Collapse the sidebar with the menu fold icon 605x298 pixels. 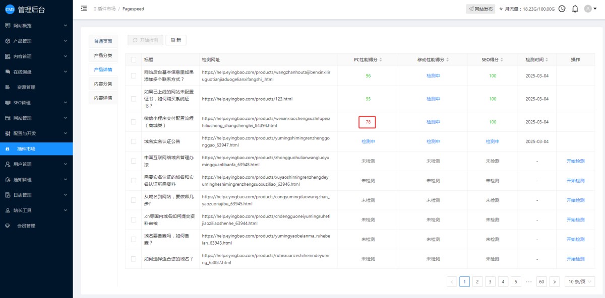[x=84, y=9]
